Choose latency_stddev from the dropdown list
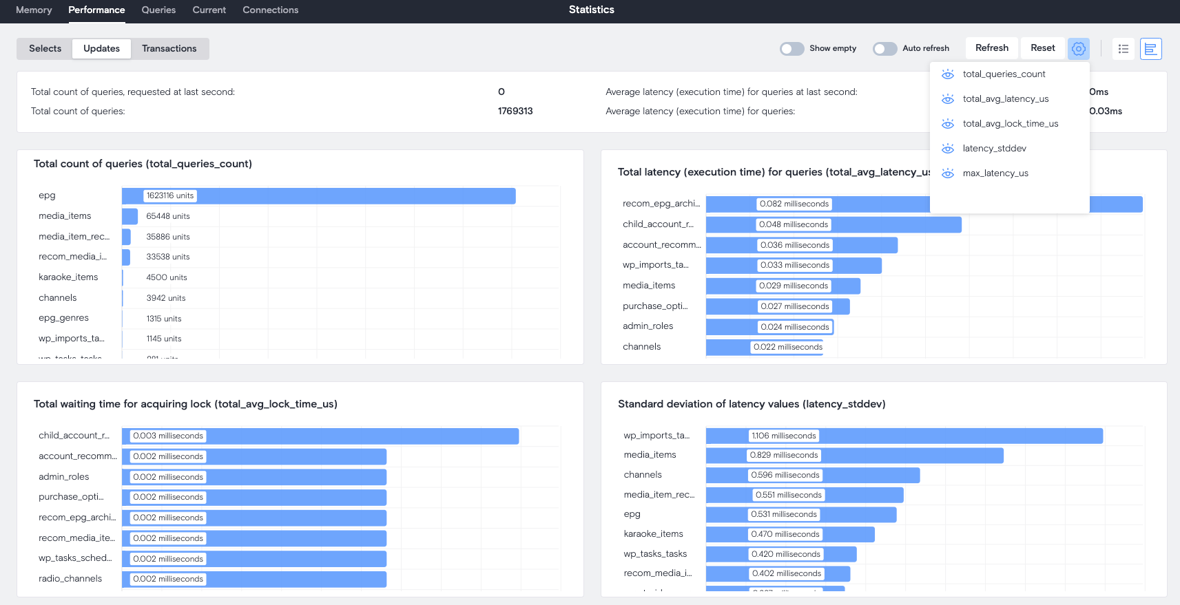Image resolution: width=1180 pixels, height=605 pixels. click(x=994, y=149)
